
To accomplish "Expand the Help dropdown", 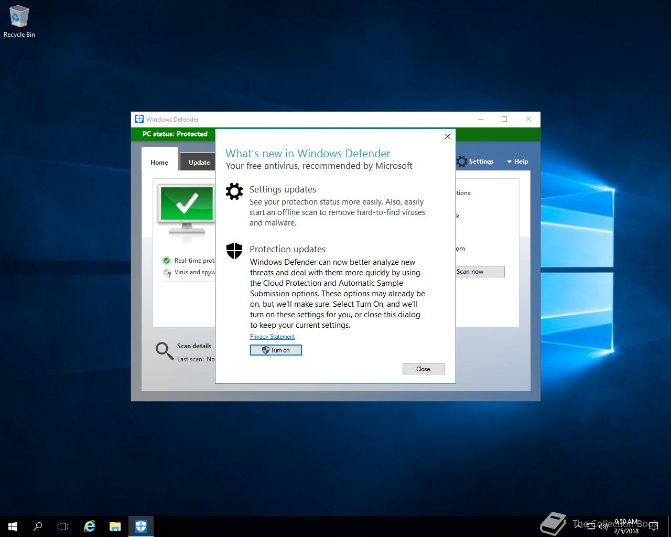I will pos(517,162).
